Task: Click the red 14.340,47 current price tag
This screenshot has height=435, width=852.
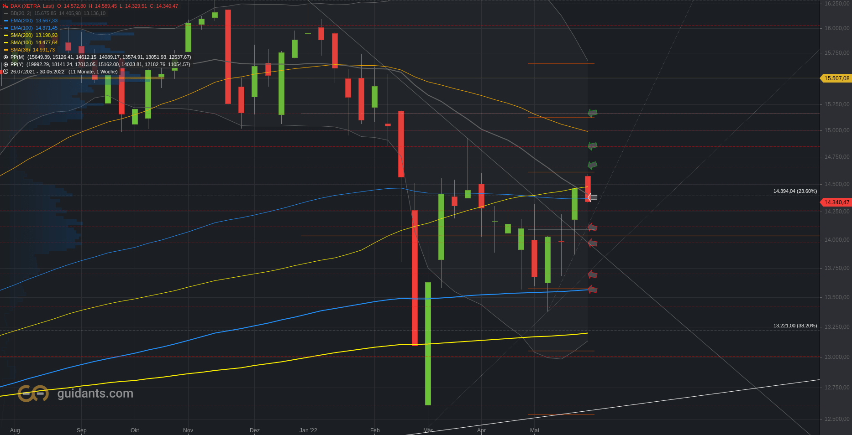Action: (x=836, y=202)
